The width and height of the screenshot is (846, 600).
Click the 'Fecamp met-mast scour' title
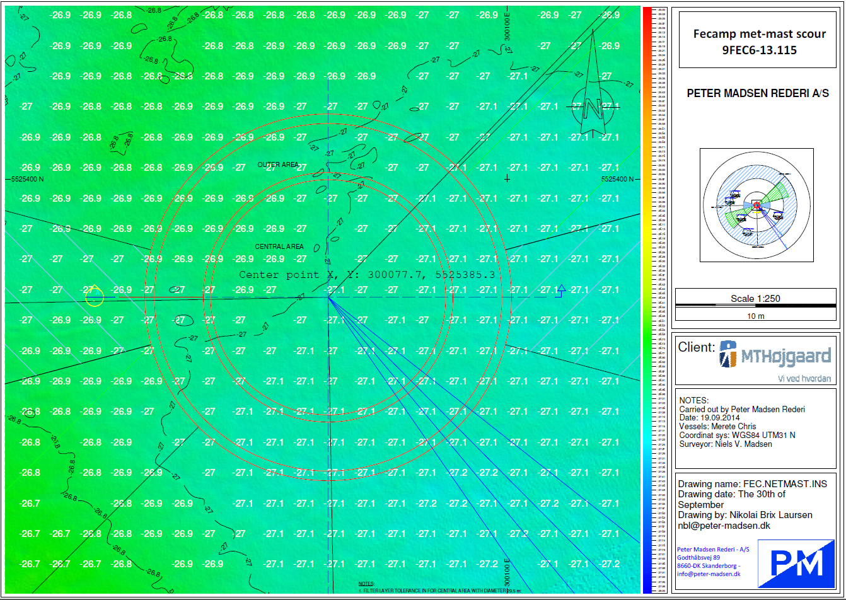(x=759, y=34)
